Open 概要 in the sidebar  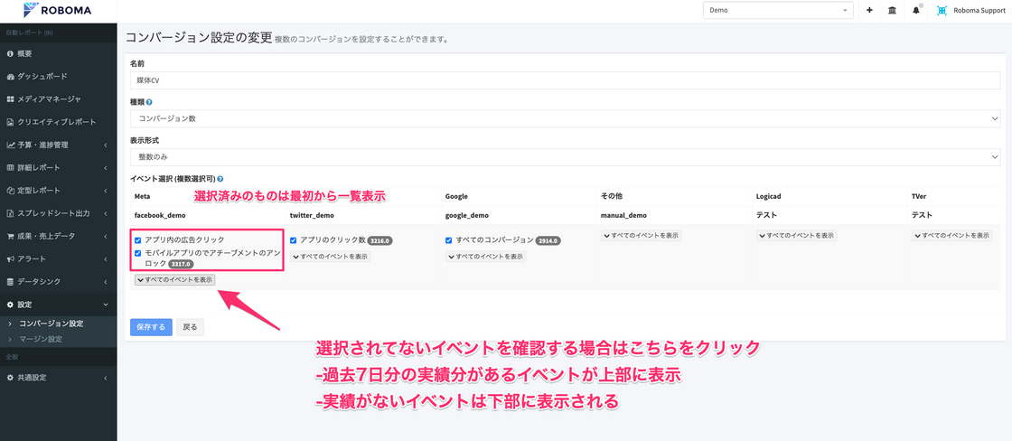pos(59,53)
